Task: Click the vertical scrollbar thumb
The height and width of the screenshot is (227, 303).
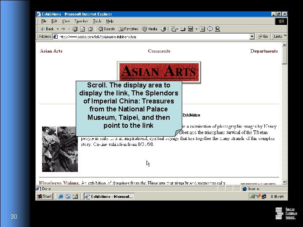Action: (284, 56)
